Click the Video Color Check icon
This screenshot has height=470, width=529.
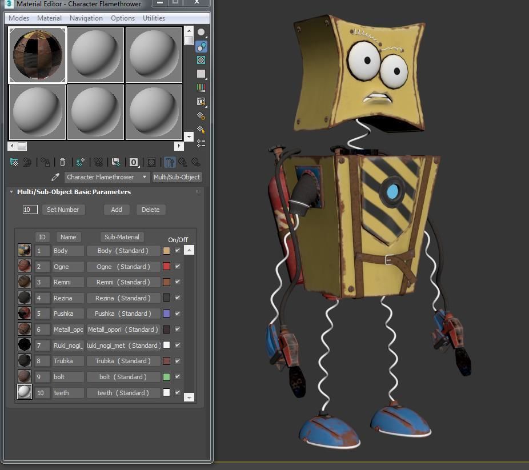click(x=201, y=88)
